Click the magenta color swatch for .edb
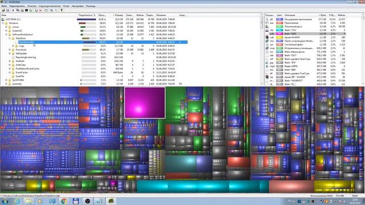Image resolution: width=365 pixels, height=205 pixels. pos(279,34)
